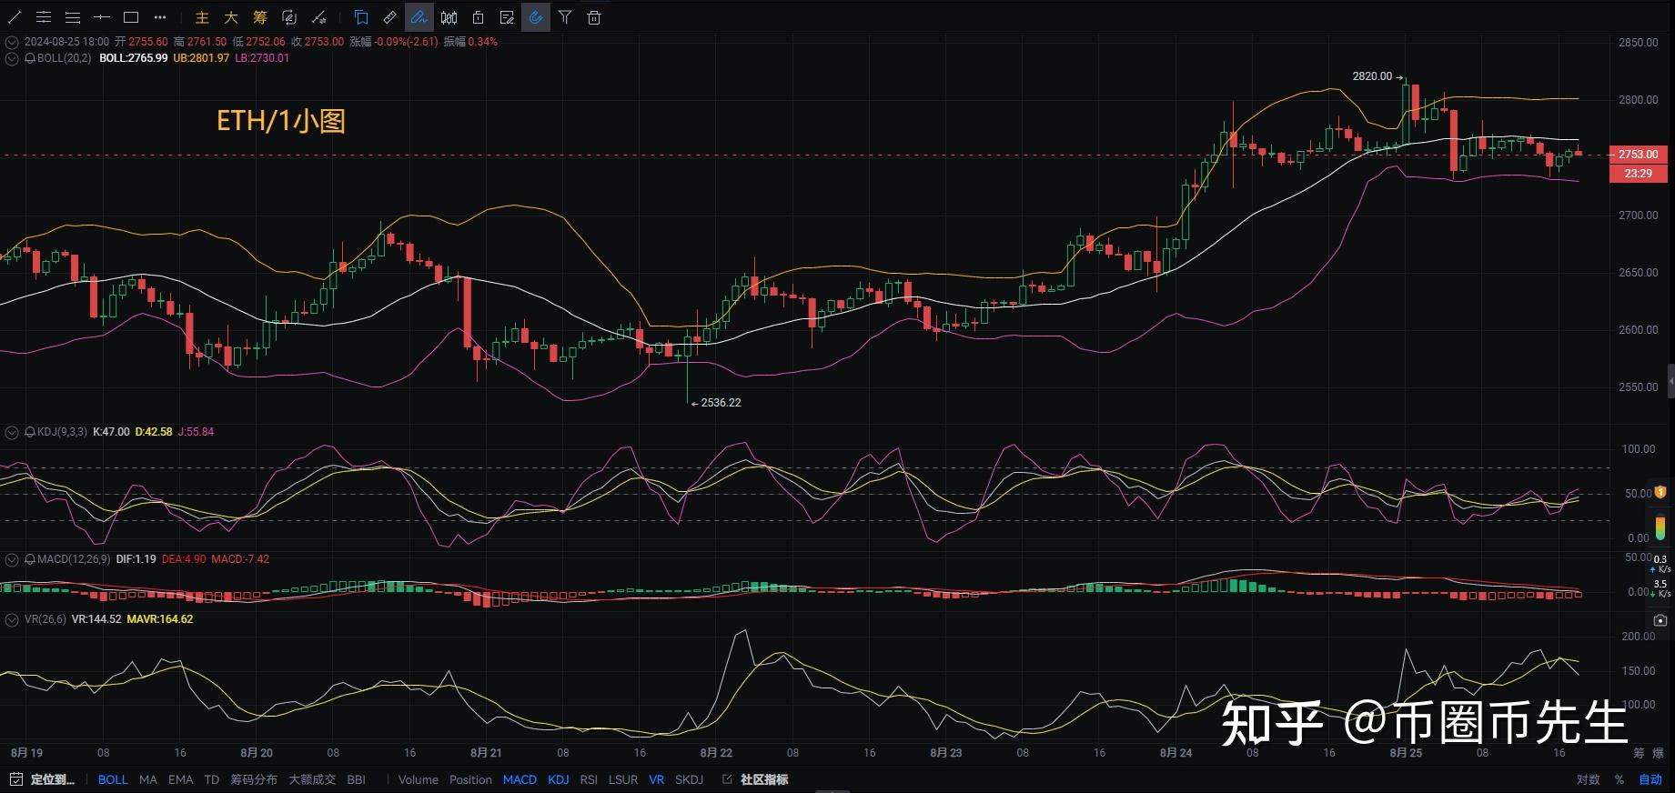Toggle the MA main indicator
The image size is (1675, 793).
coord(148,779)
